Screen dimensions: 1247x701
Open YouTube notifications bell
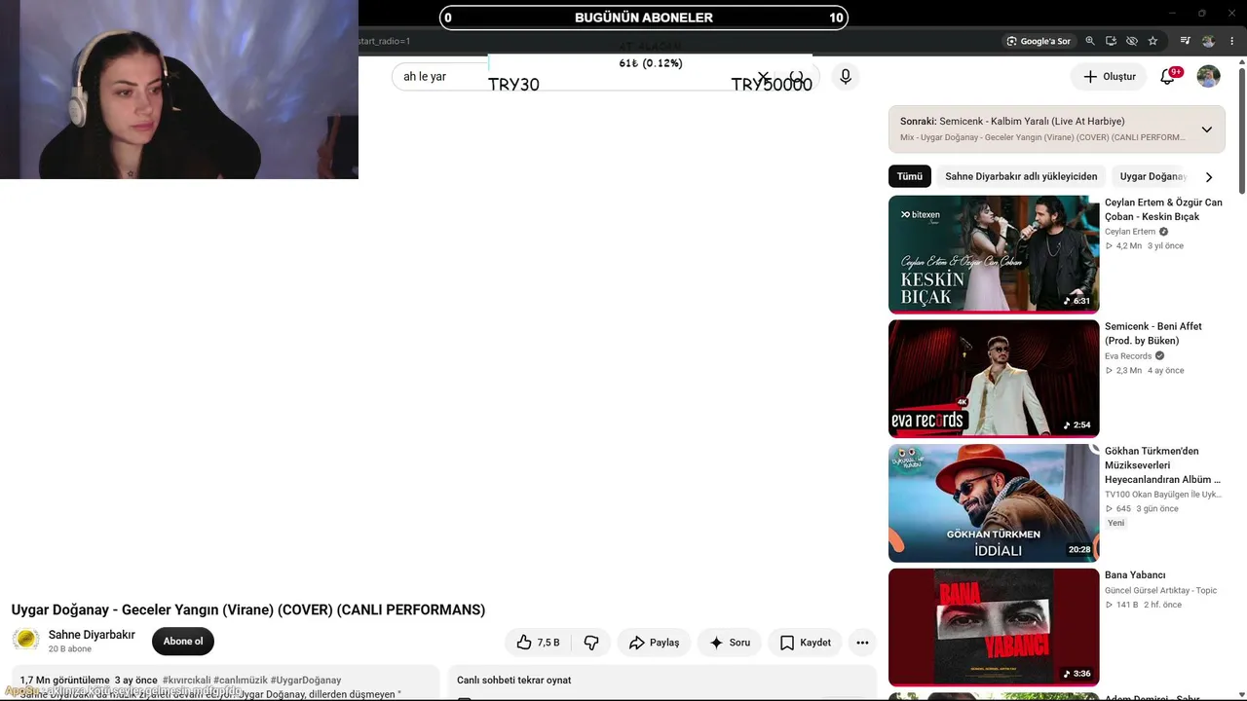click(x=1167, y=76)
